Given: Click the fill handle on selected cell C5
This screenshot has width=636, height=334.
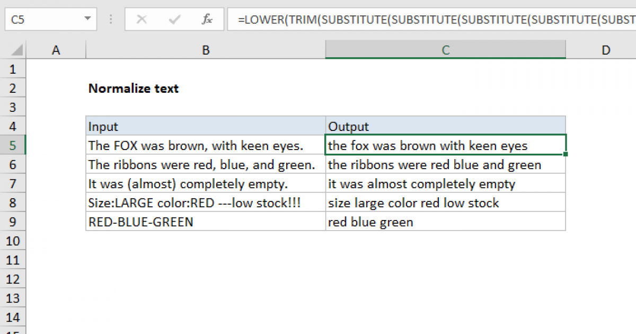Looking at the screenshot, I should pyautogui.click(x=565, y=153).
